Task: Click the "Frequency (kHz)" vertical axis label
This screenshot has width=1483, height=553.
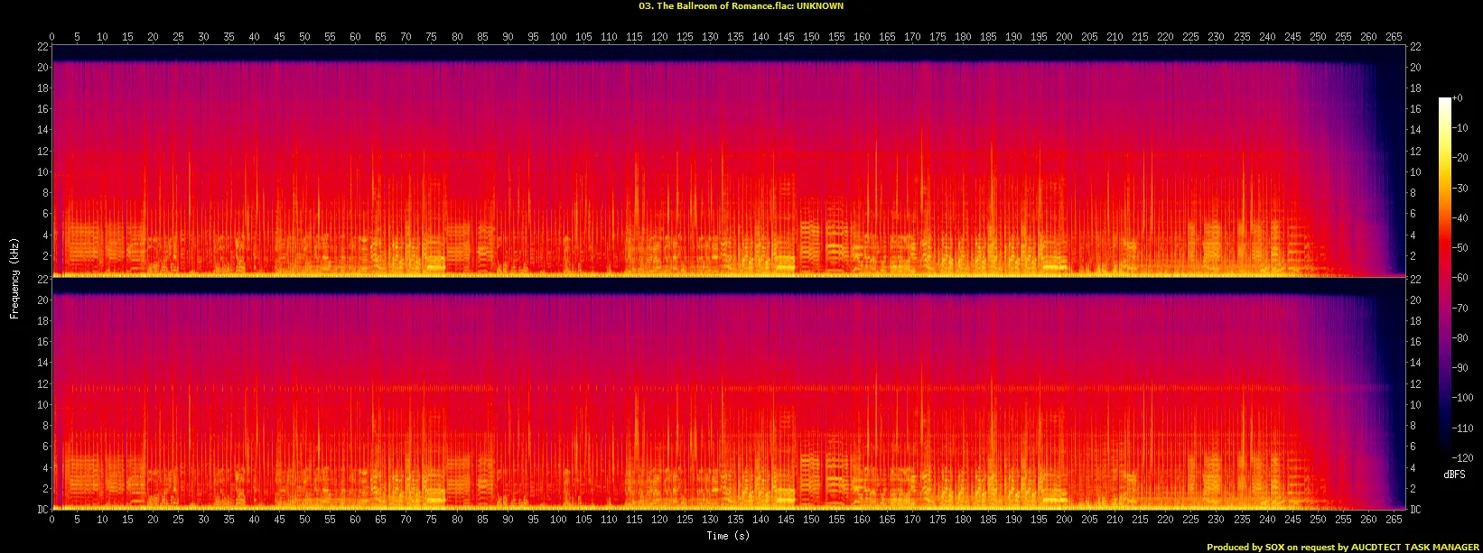Action: click(14, 278)
